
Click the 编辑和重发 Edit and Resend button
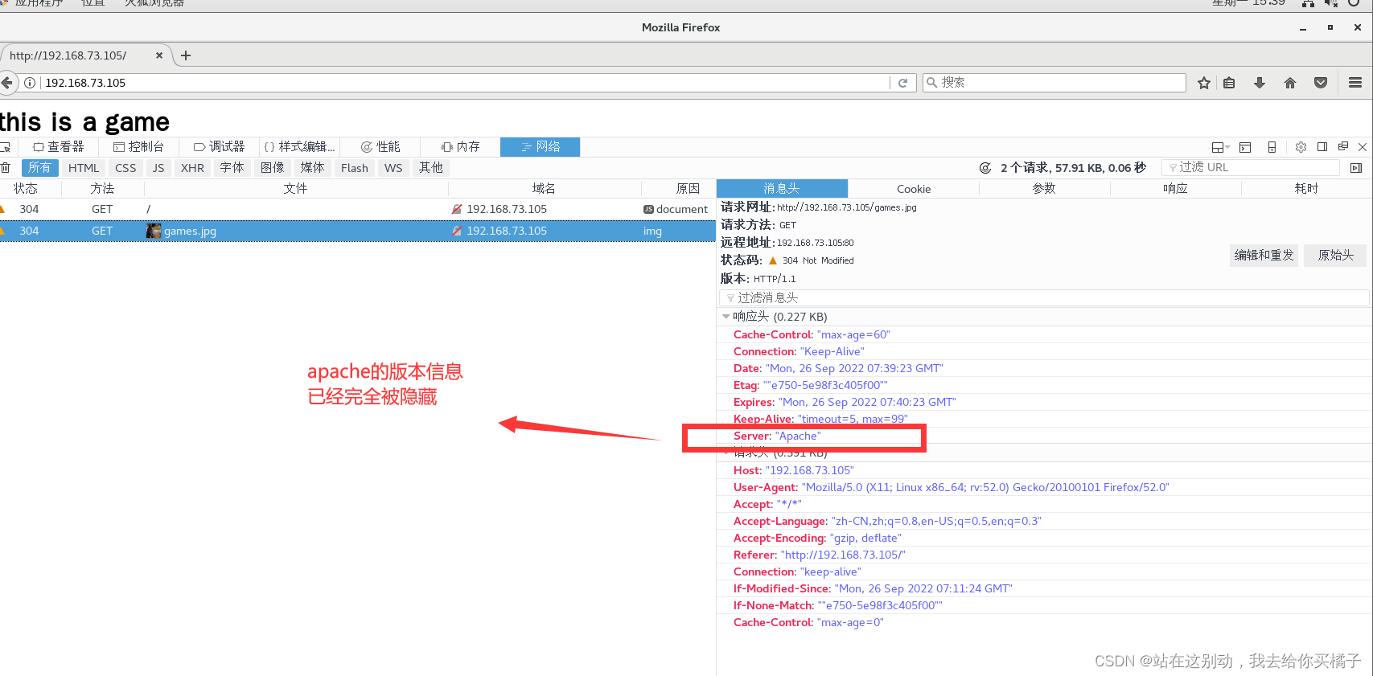[x=1264, y=256]
